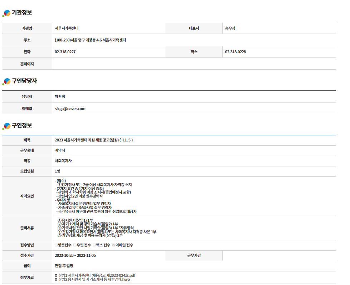
Task: Click the 구인담당자 heading text
Action: pos(24,81)
